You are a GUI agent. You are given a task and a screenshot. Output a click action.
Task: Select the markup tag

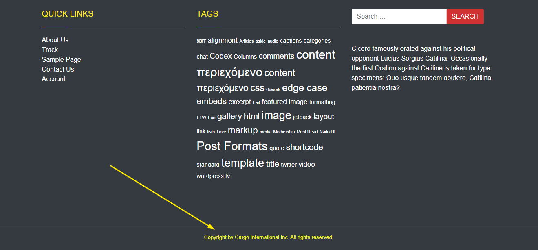(x=243, y=130)
